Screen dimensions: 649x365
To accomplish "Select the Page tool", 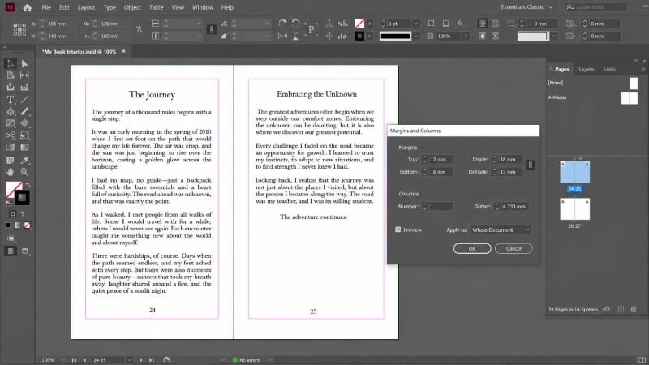I will coord(11,75).
